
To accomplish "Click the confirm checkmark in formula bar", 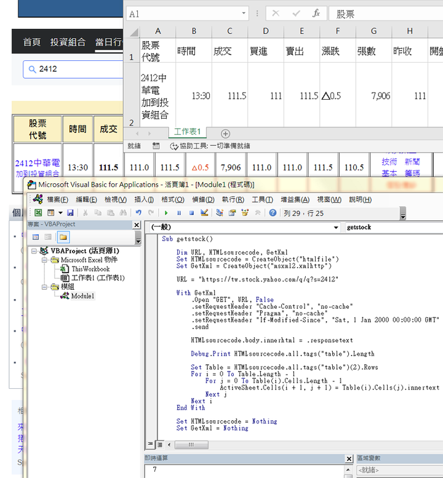I will coord(296,14).
